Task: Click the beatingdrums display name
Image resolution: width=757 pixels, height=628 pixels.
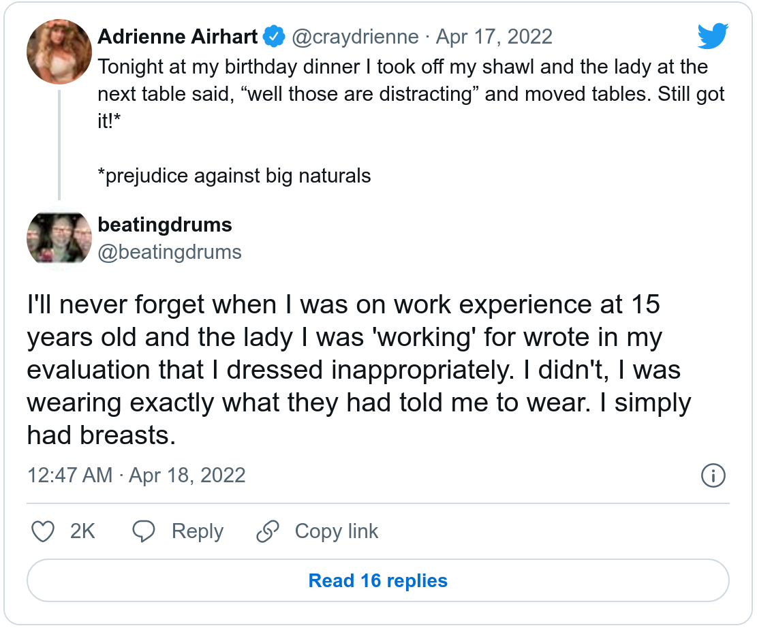Action: click(165, 225)
